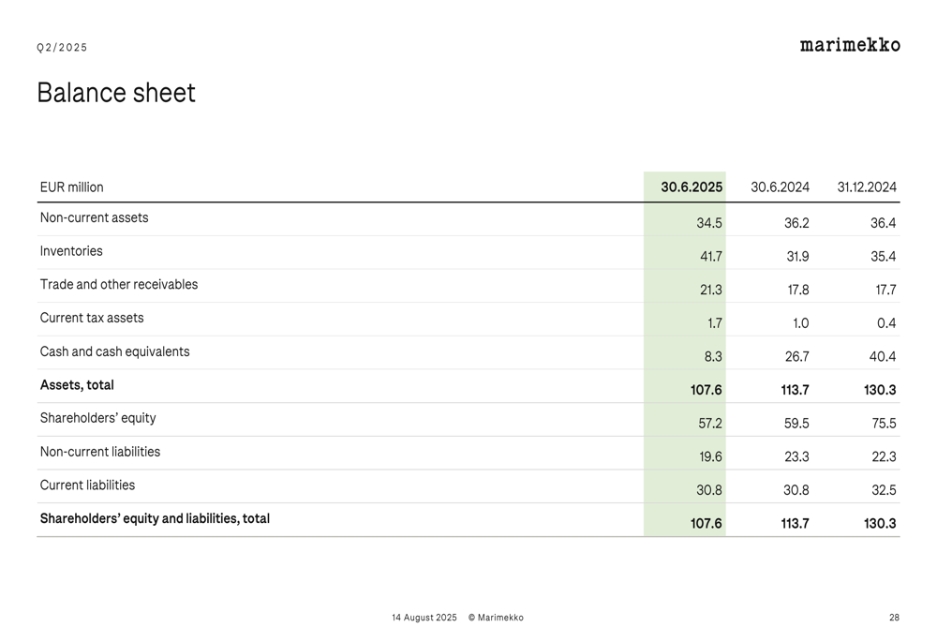Click the Inventories value 41.7
This screenshot has width=937, height=642.
tap(711, 257)
